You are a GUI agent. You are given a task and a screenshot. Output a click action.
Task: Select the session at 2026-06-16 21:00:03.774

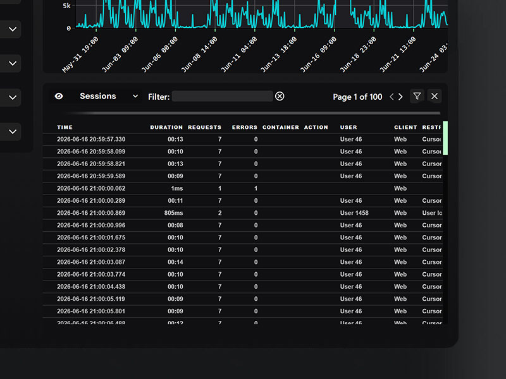pyautogui.click(x=243, y=274)
